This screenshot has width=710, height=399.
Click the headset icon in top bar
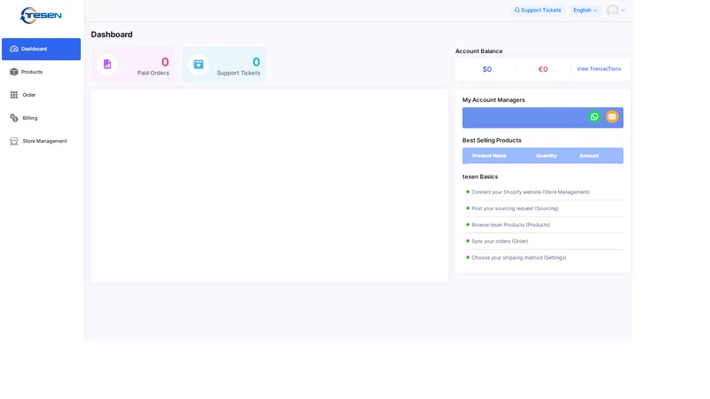pyautogui.click(x=517, y=10)
